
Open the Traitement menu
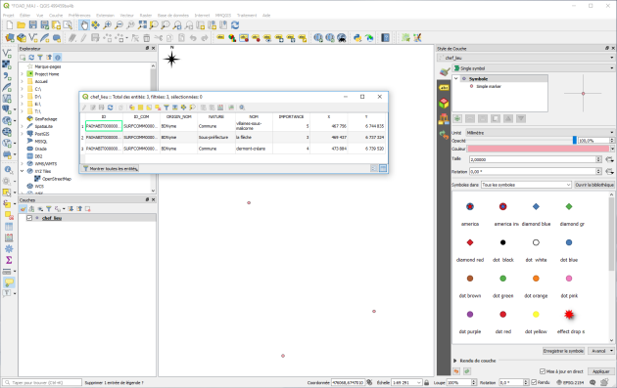[x=247, y=16]
